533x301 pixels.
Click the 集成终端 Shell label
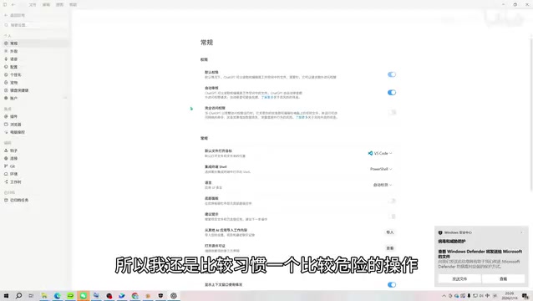click(216, 166)
